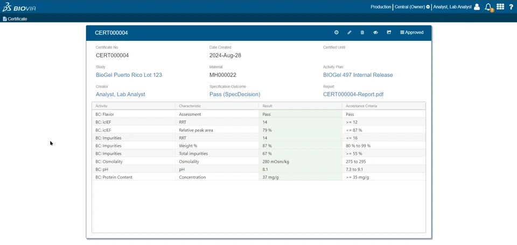The image size is (517, 245).
Task: Open the Approved status menu
Action: [x=412, y=33]
